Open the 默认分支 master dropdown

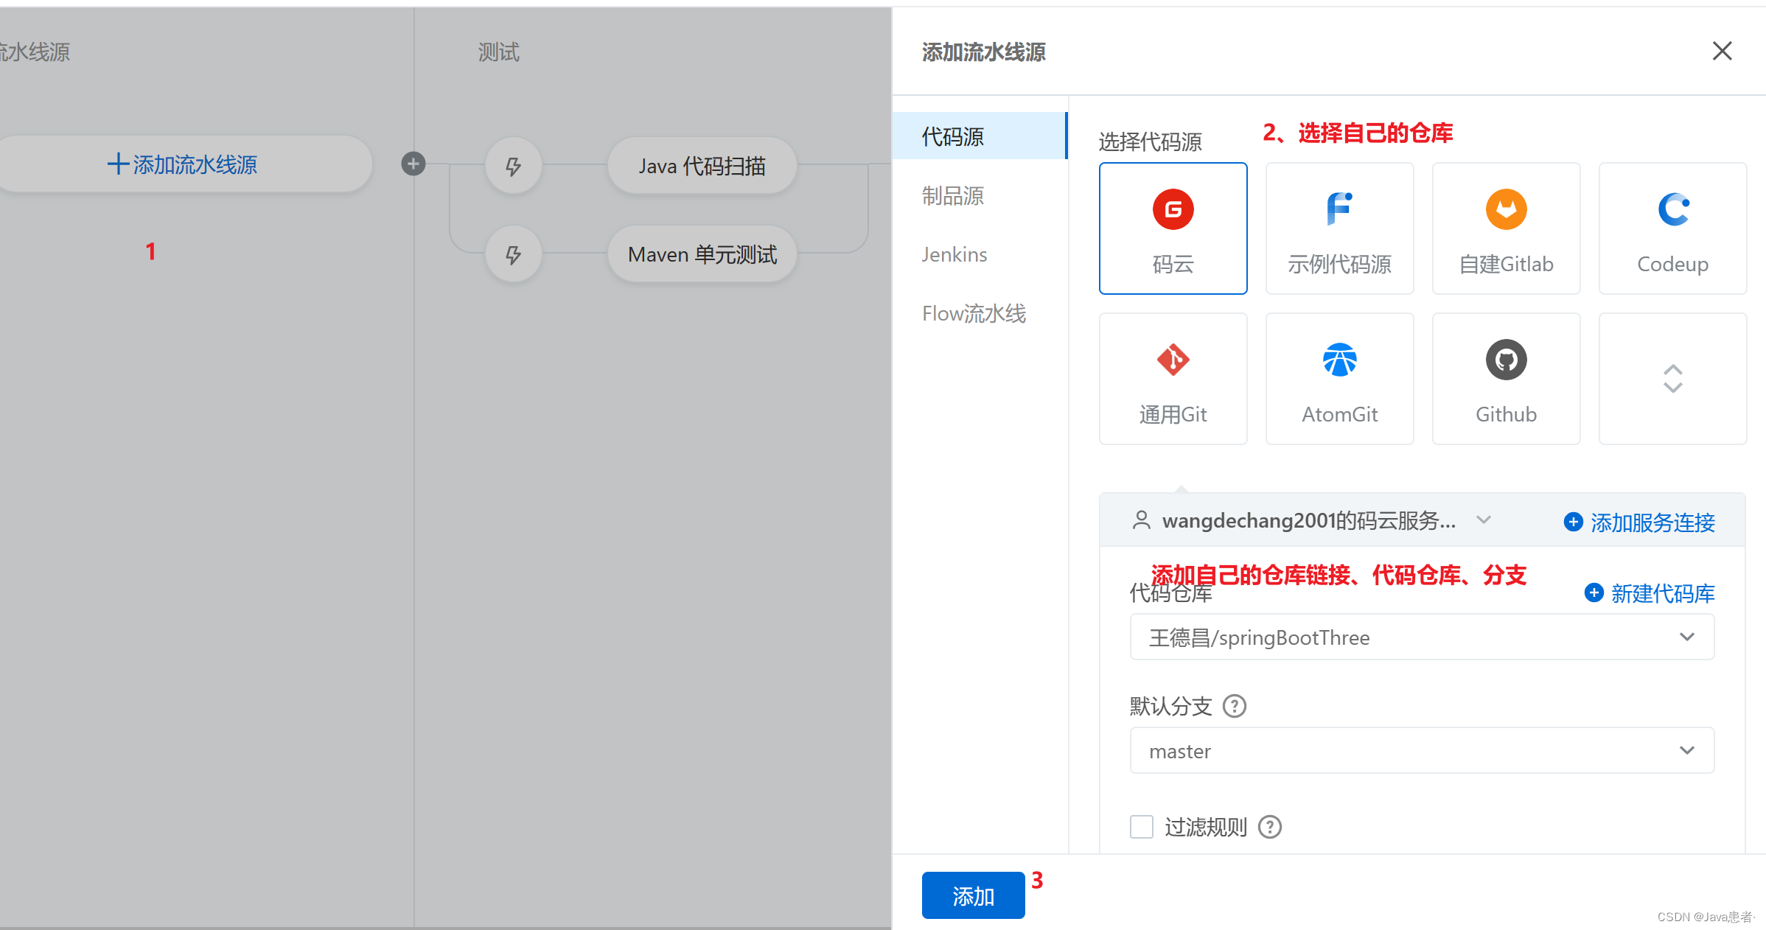coord(1421,751)
